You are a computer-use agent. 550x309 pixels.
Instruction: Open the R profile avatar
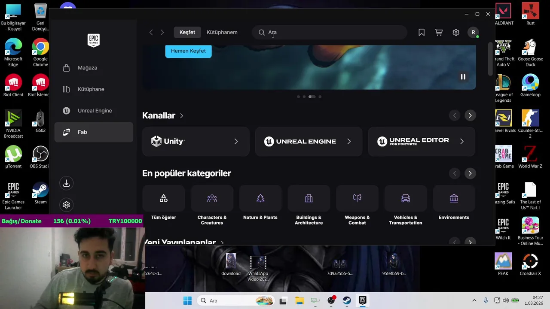coord(473,32)
